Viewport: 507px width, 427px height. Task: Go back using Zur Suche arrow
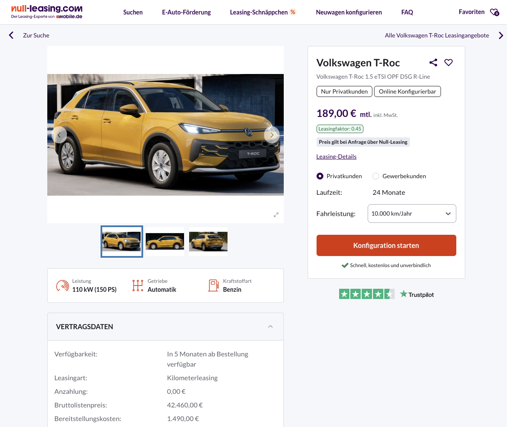click(x=12, y=35)
